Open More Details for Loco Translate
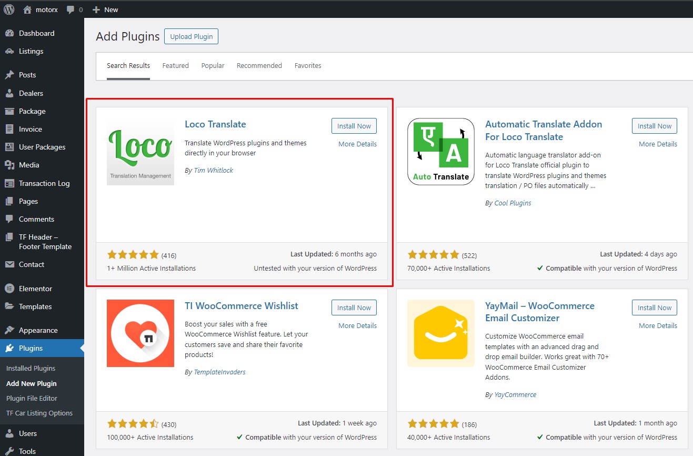Viewport: 693px width, 456px height. (x=358, y=144)
